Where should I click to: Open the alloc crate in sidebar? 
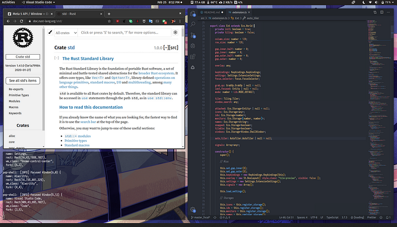(12, 136)
